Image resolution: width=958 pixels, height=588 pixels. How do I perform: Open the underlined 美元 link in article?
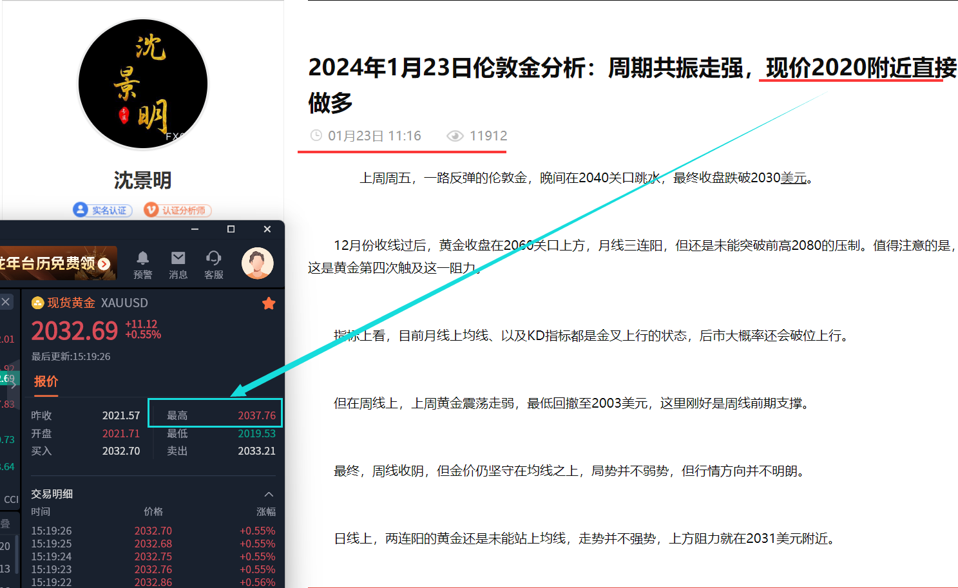point(794,178)
